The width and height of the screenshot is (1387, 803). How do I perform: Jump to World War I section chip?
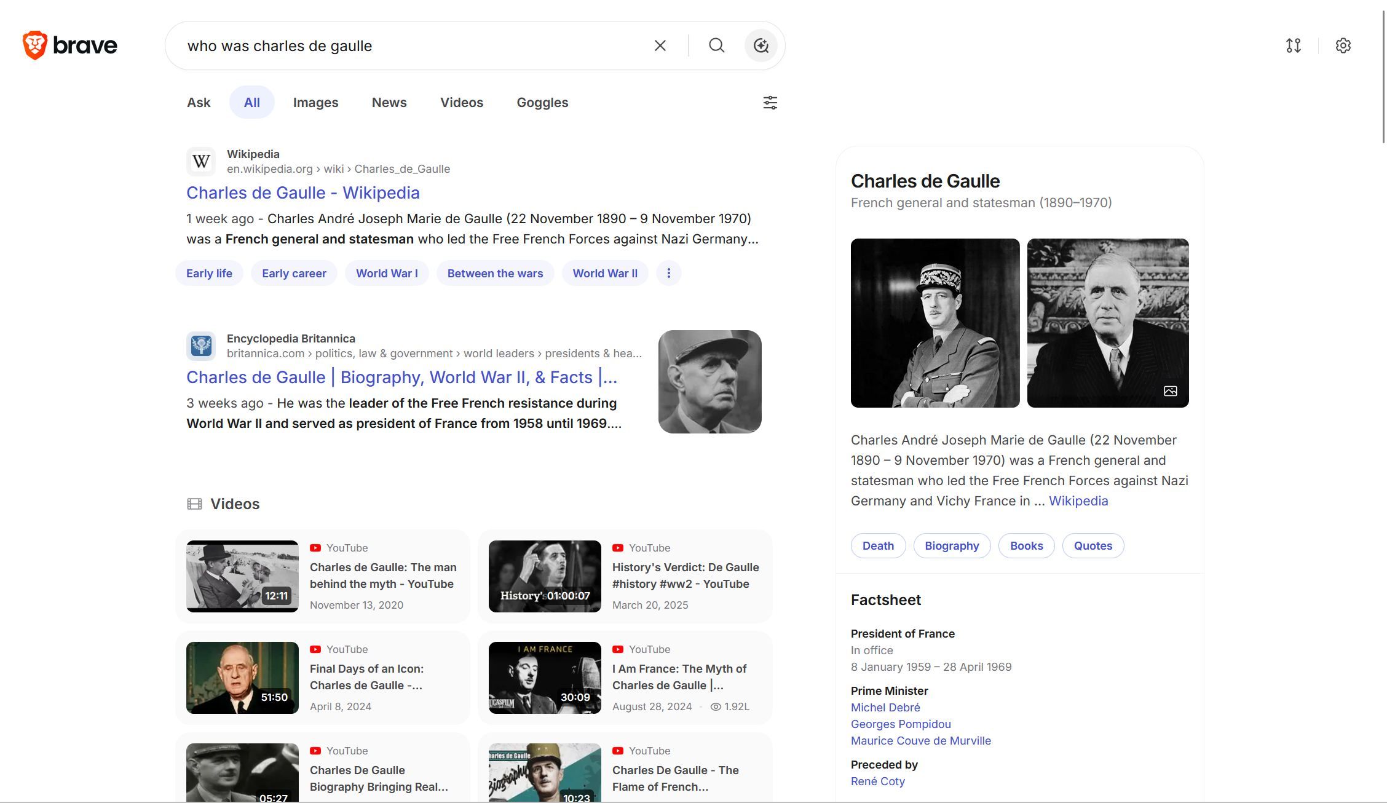pos(387,273)
